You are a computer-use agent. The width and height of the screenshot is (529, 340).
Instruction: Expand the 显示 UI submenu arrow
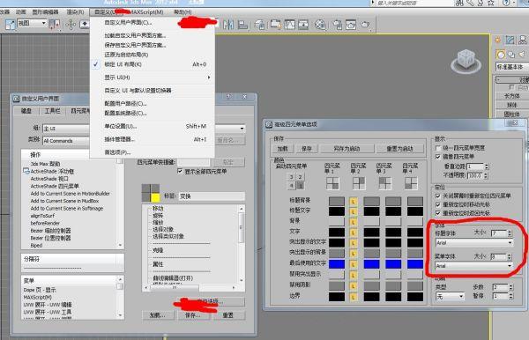click(209, 78)
